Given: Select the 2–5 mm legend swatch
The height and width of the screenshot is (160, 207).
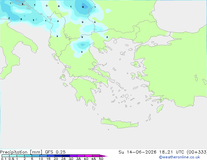Looking at the screenshot, I should (x=28, y=156).
